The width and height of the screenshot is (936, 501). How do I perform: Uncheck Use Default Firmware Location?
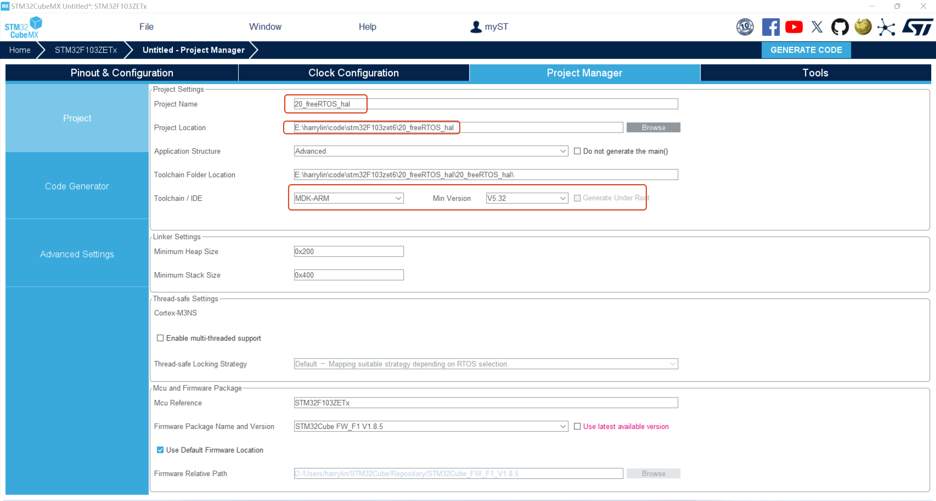pos(160,450)
